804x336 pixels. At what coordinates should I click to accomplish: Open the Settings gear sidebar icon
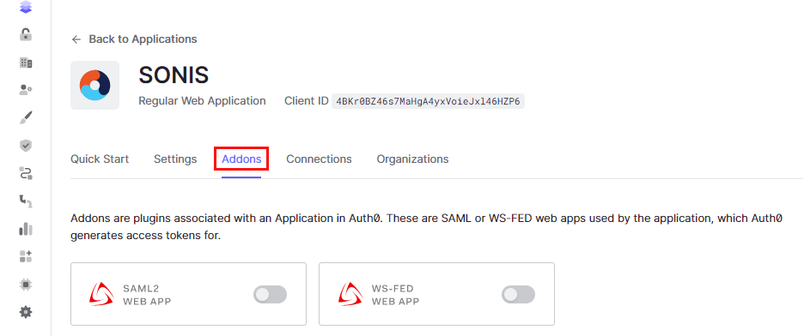[26, 312]
